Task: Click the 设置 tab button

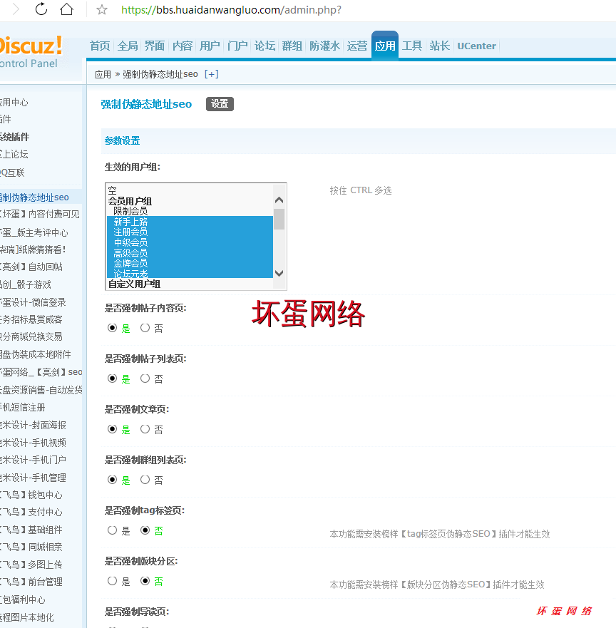Action: [220, 104]
